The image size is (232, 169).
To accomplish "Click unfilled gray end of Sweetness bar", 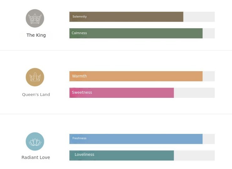I will [194, 93].
